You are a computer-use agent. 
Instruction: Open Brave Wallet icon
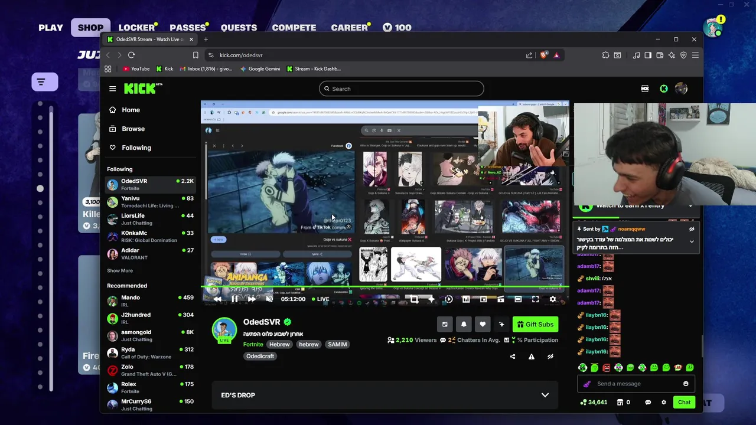pos(660,55)
